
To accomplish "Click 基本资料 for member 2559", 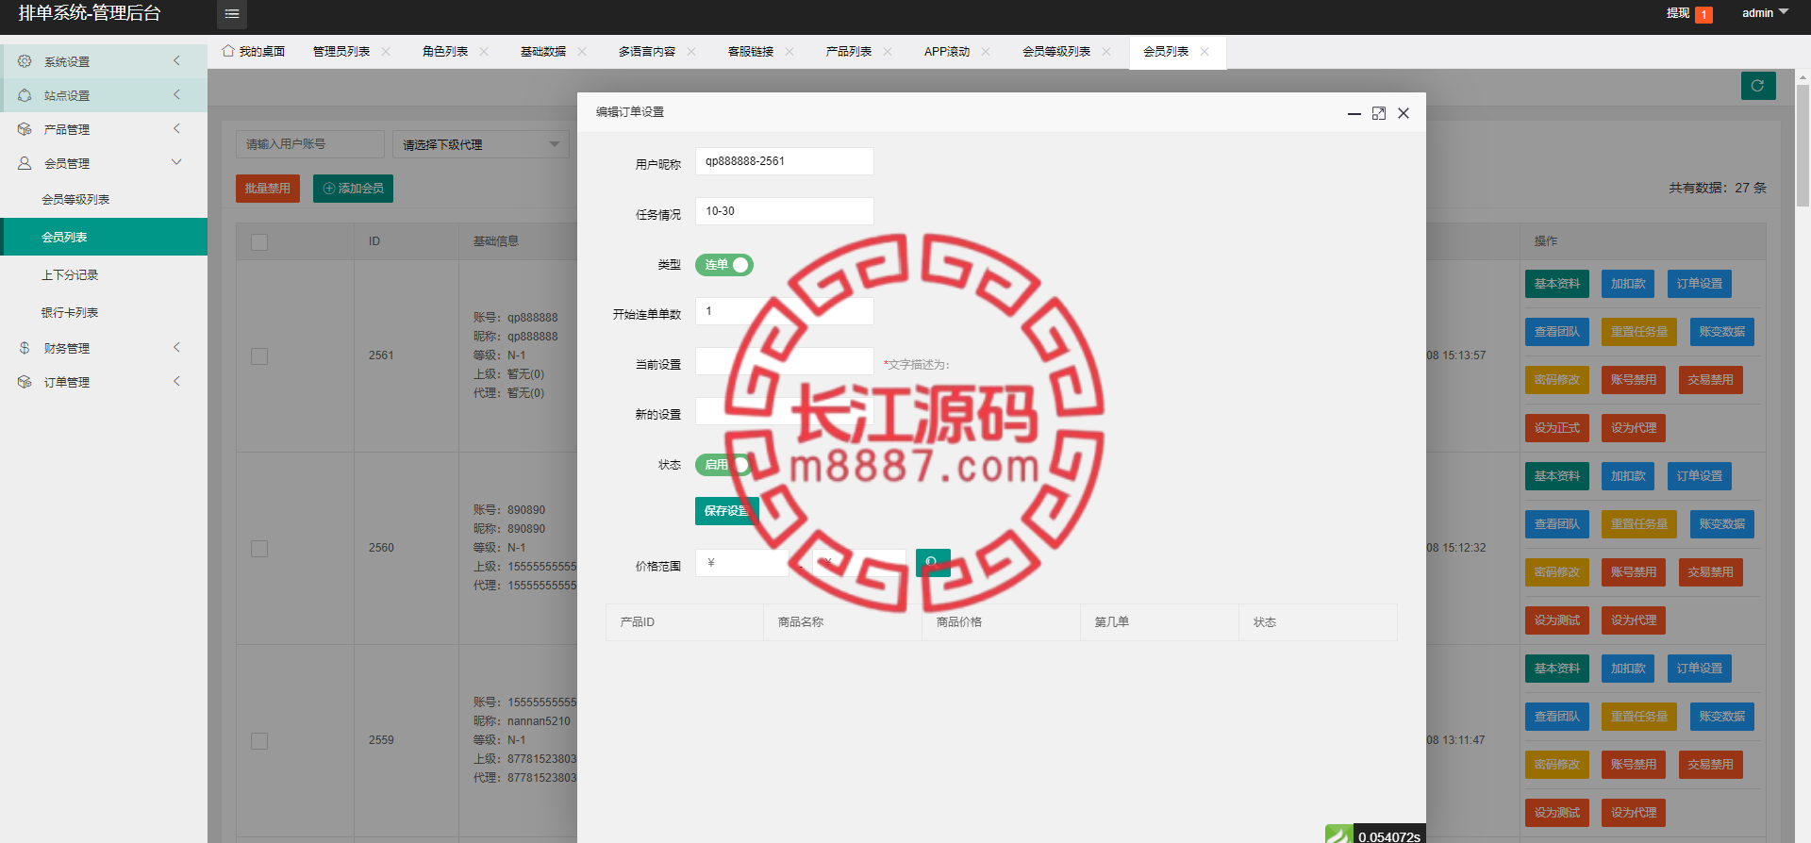I will 1556,669.
